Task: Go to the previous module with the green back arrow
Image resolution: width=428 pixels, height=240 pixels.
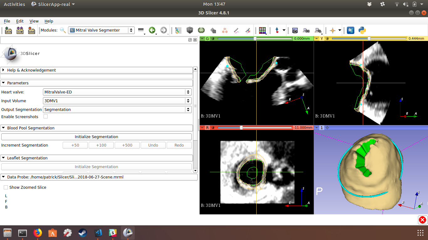Action: 152,30
